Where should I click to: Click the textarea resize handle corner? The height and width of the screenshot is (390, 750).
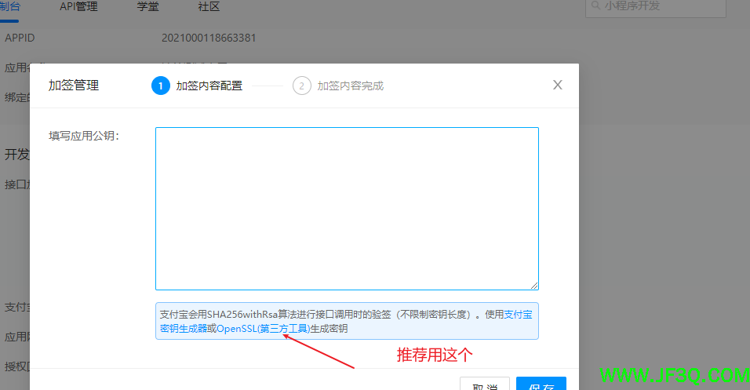534,286
